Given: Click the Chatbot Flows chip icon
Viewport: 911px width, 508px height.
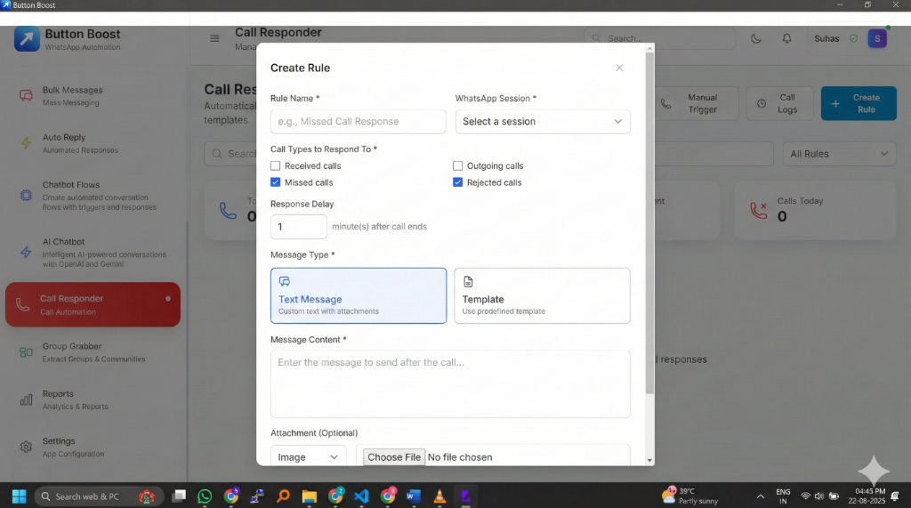Looking at the screenshot, I should pos(26,196).
